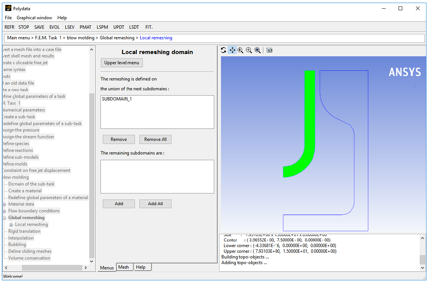This screenshot has height=283, width=428.
Task: Select the rotate view tool
Action: click(x=224, y=50)
